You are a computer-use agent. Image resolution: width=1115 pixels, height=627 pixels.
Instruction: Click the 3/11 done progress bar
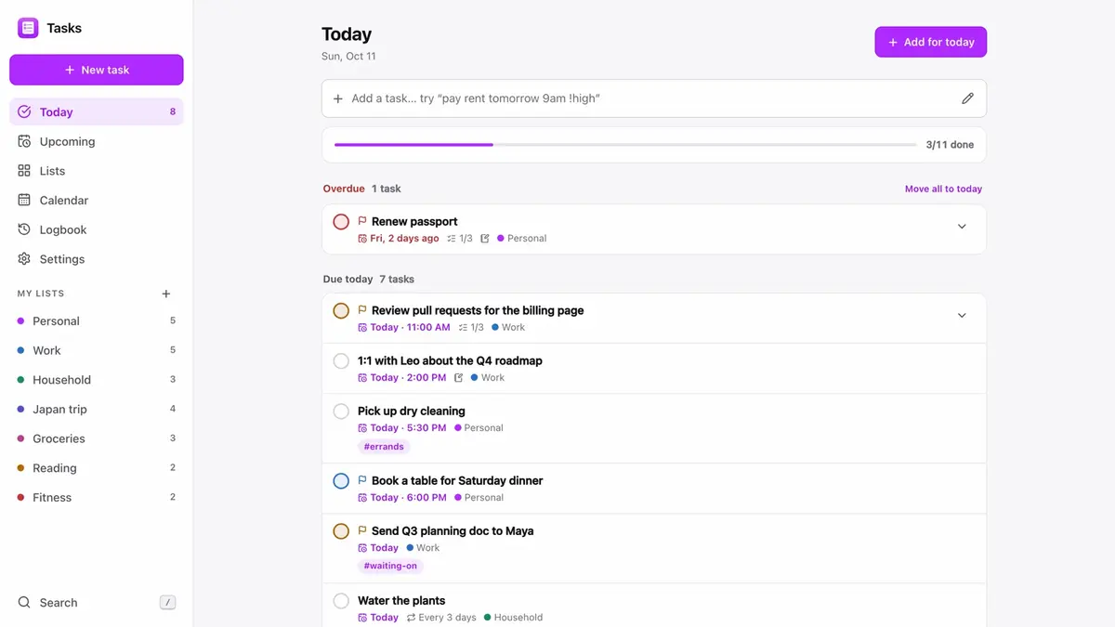click(625, 145)
